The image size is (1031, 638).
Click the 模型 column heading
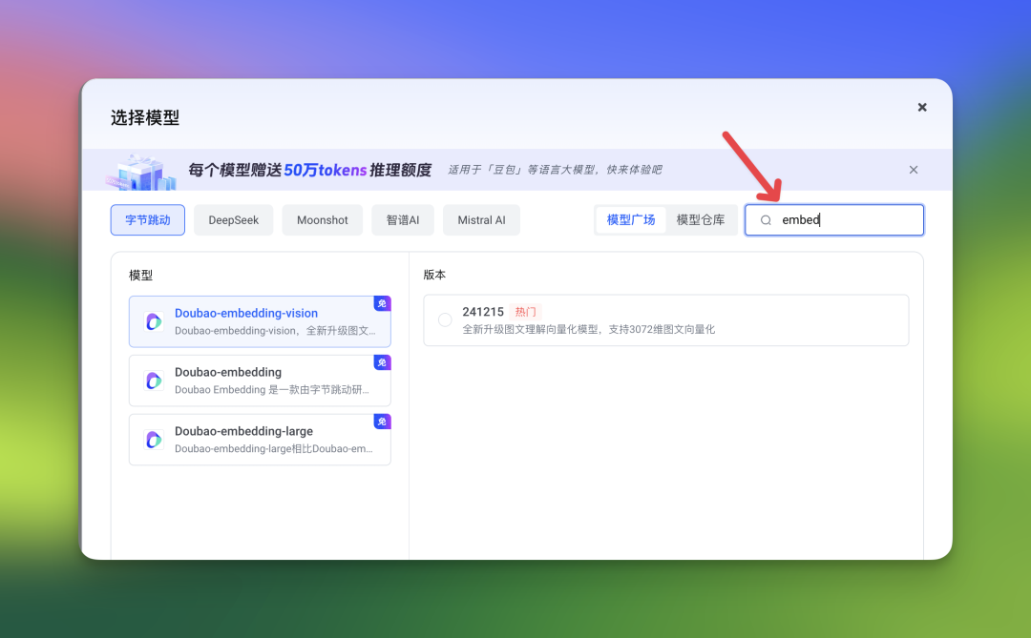click(x=140, y=276)
